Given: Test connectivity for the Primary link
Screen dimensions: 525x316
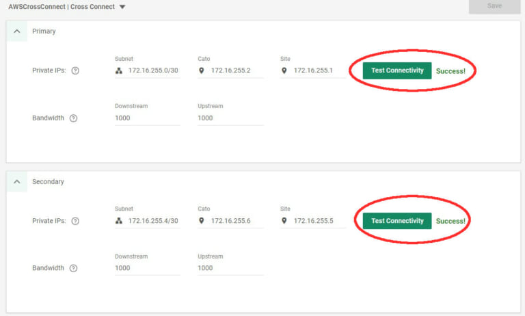Looking at the screenshot, I should tap(397, 70).
